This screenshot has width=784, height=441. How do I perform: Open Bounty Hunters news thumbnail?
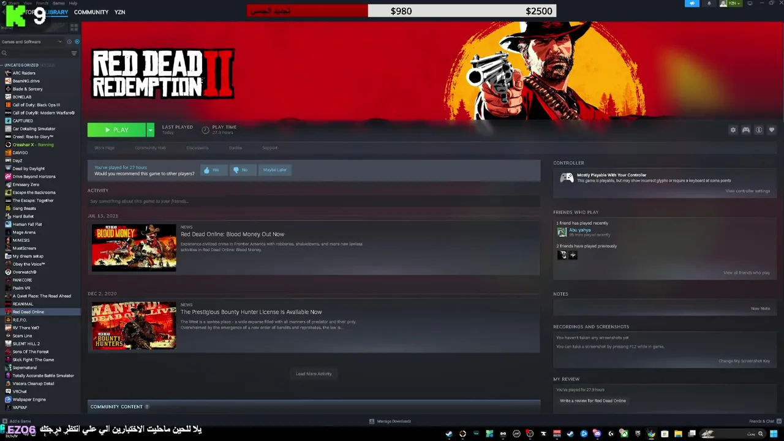[134, 325]
